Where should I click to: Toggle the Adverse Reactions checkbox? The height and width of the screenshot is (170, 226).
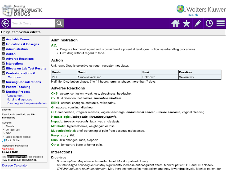[x=4, y=58]
